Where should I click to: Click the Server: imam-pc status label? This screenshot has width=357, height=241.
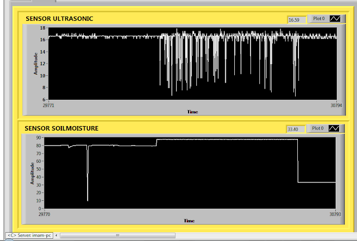[x=29, y=235]
